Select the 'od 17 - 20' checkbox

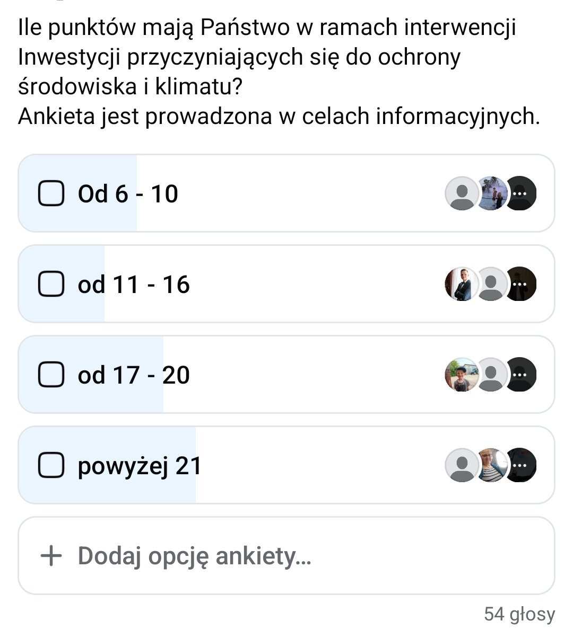[x=51, y=375]
